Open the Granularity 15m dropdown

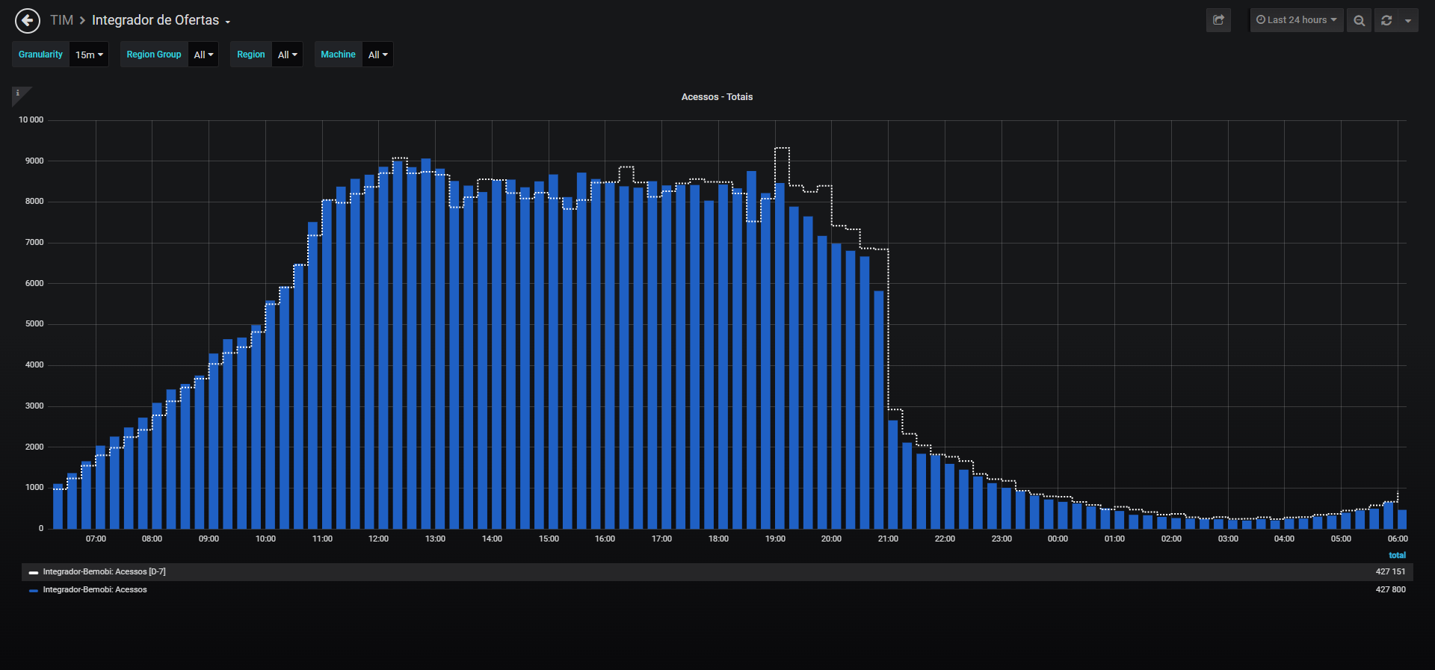pos(89,55)
